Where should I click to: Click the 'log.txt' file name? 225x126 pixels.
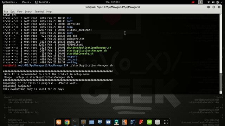(x=72, y=36)
